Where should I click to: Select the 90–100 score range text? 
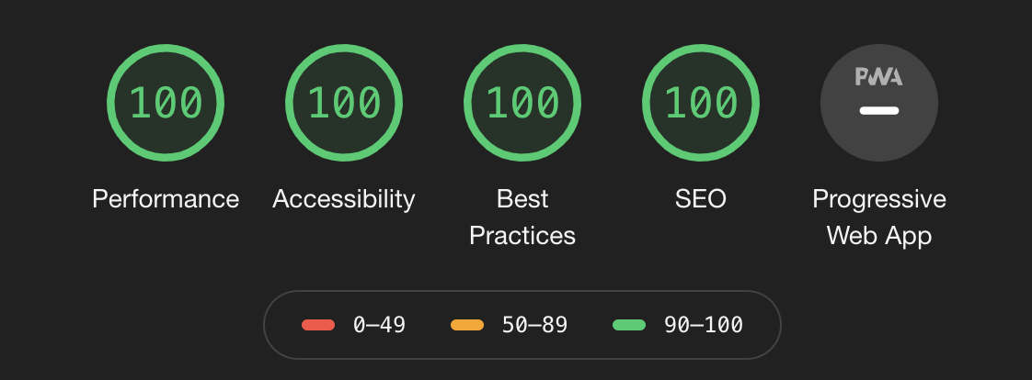tap(704, 325)
